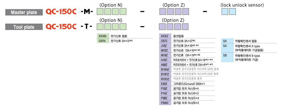The height and width of the screenshot is (108, 291).
Task: Click the E50Z Ground option code
Action: 165,84
